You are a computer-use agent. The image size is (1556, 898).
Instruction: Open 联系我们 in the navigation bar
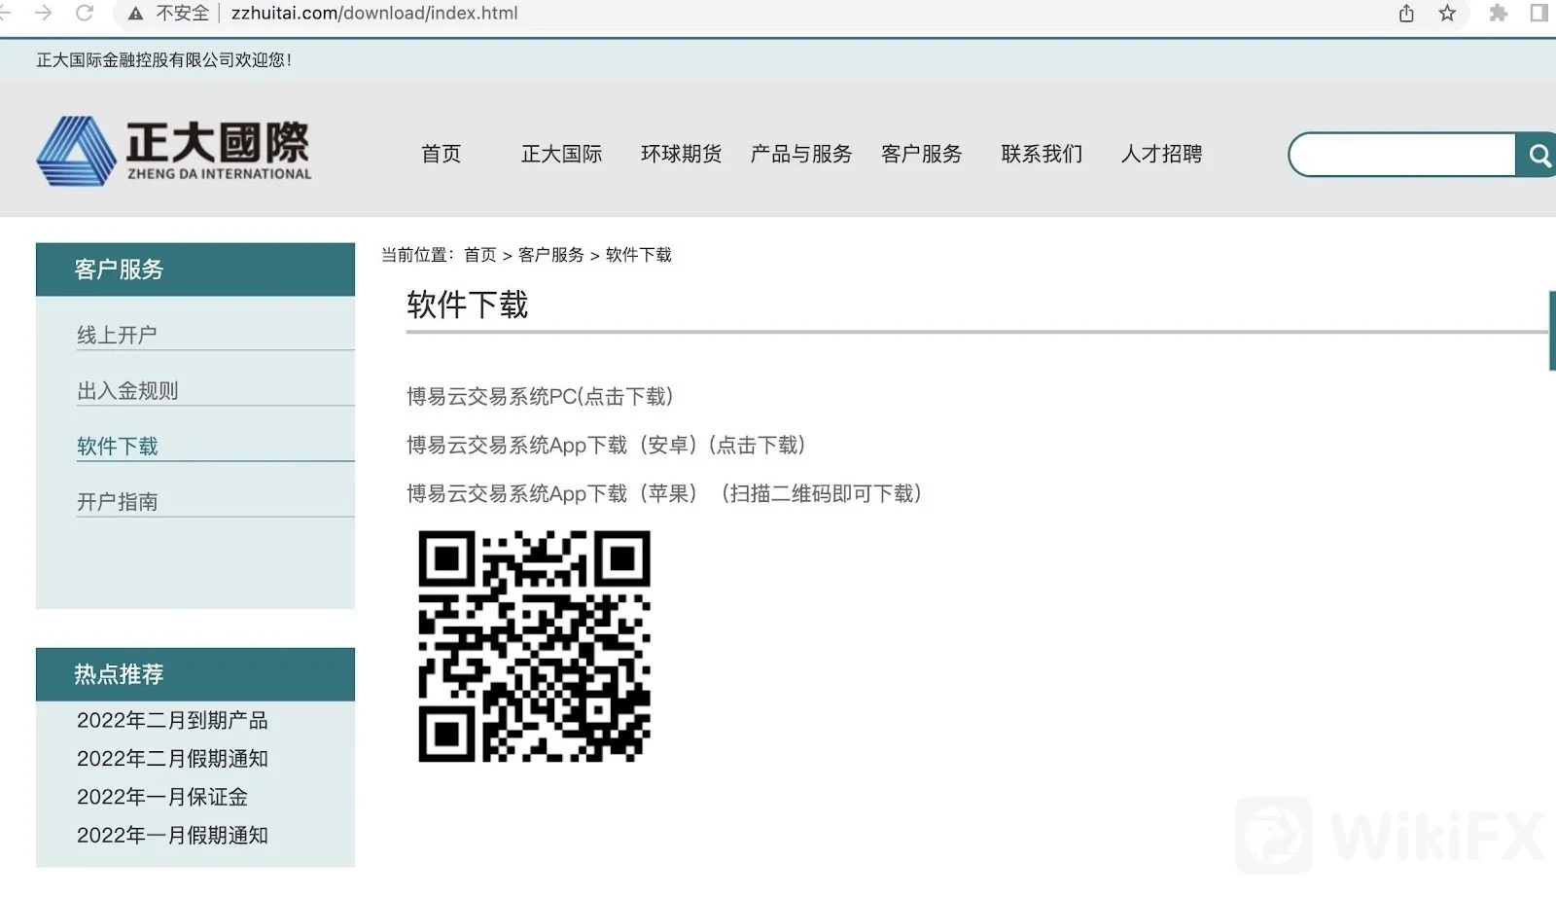pyautogui.click(x=1042, y=154)
